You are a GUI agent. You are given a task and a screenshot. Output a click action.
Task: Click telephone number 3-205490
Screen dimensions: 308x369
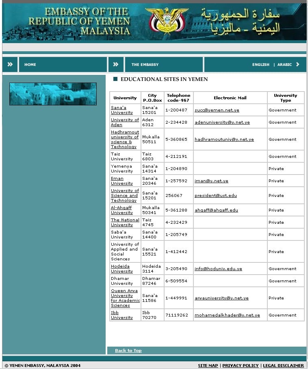pos(176,269)
